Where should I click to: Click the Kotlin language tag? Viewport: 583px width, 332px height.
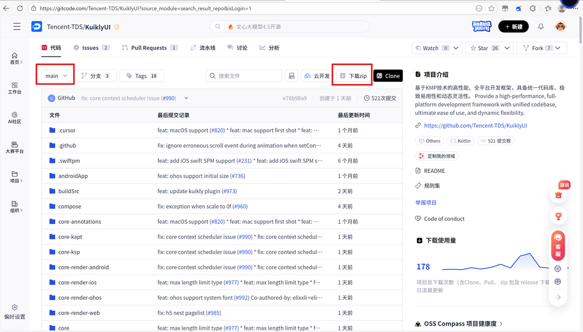(460, 141)
